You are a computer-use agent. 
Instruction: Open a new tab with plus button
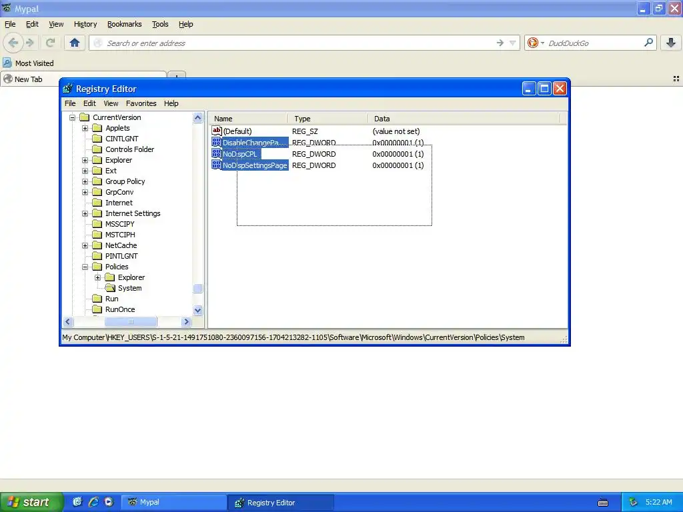[x=176, y=76]
